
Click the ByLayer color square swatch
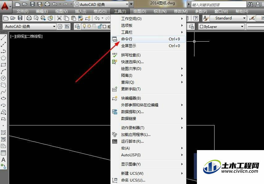point(201,27)
